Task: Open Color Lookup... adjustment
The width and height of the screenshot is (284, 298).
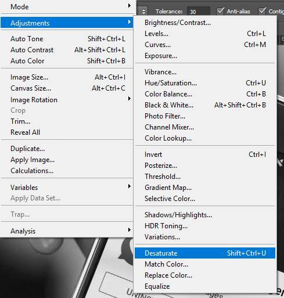Action: (205, 138)
